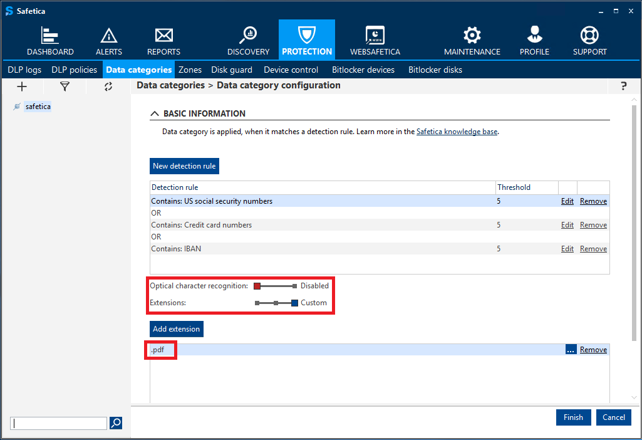Open the Safetica knowledge base link
Screen dimensions: 642x440
[457, 132]
